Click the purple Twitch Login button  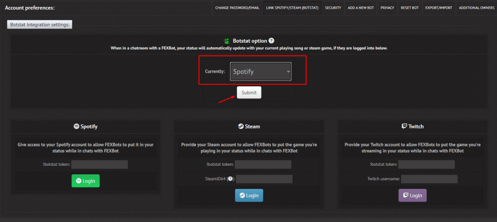click(x=413, y=195)
